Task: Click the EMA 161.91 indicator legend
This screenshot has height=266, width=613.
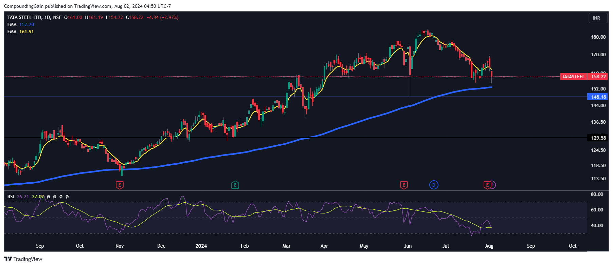Action: pyautogui.click(x=21, y=32)
